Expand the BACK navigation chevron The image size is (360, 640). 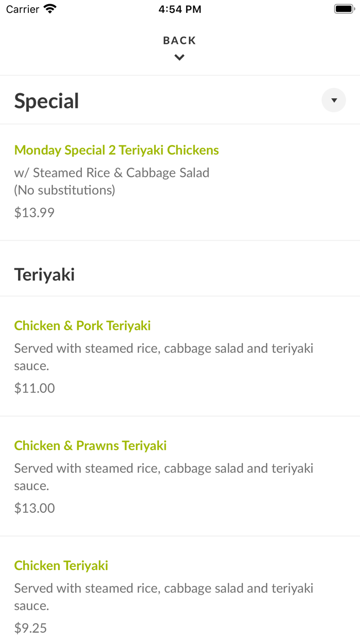[179, 57]
